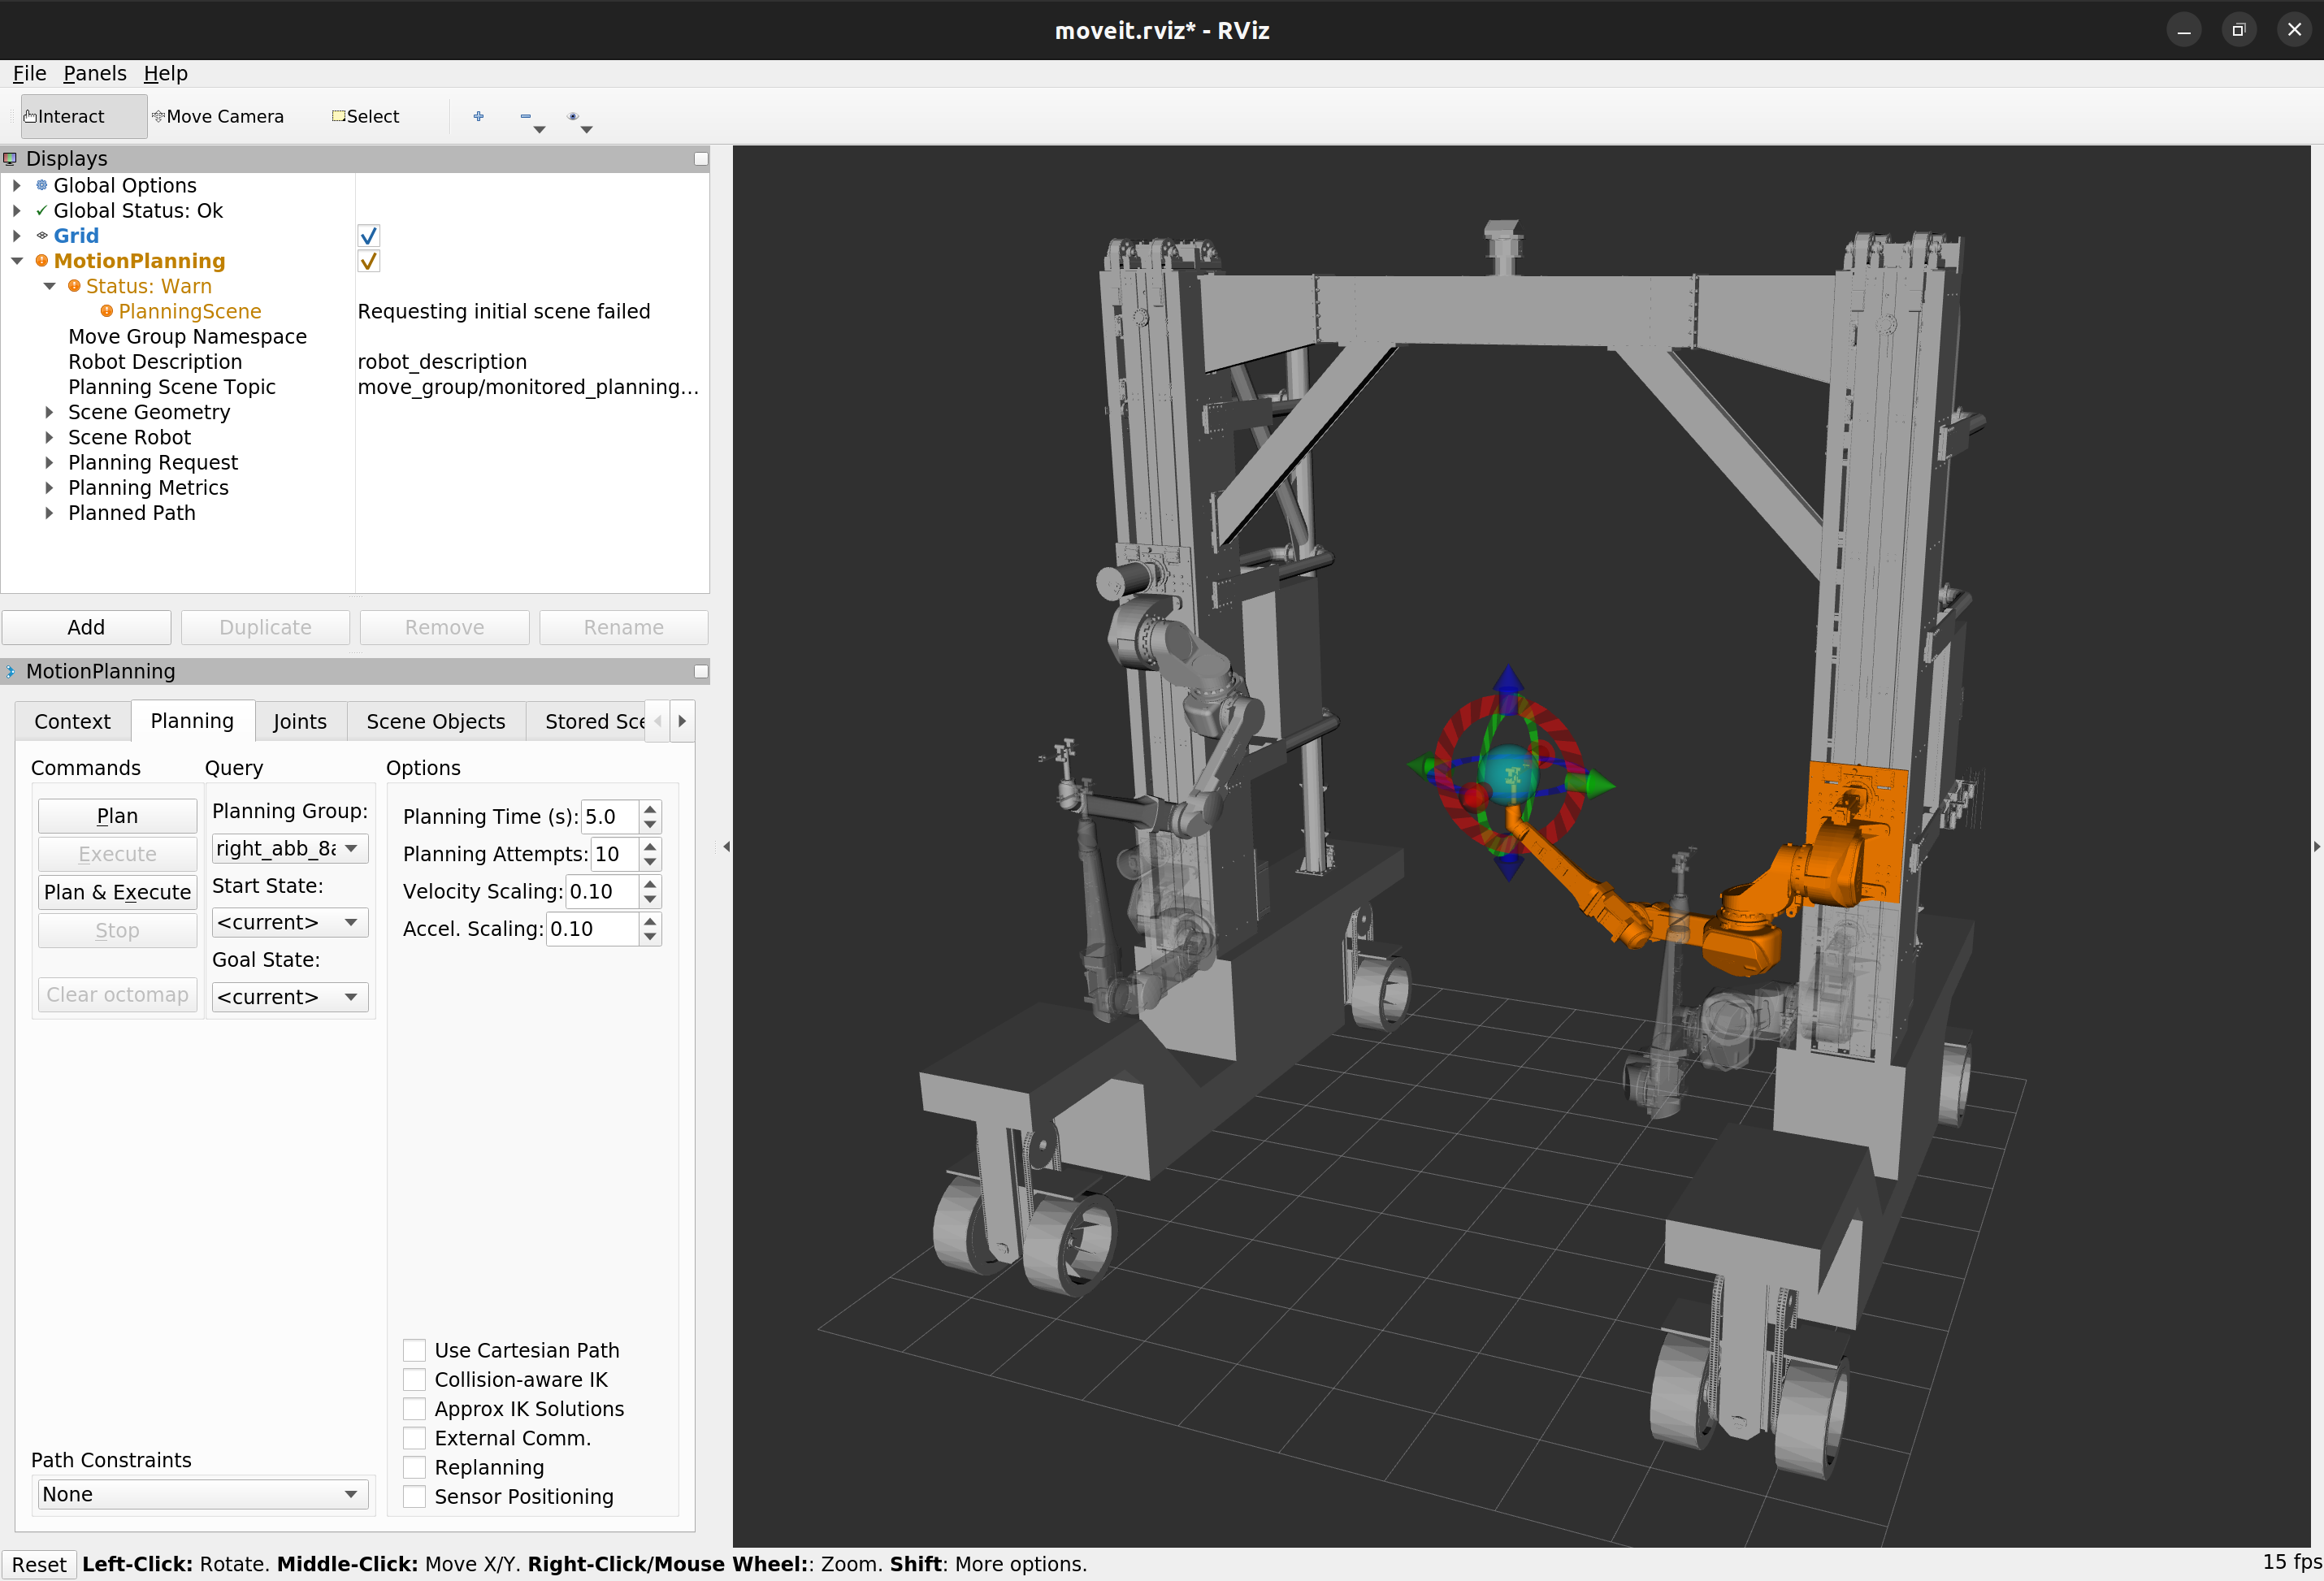The width and height of the screenshot is (2324, 1581).
Task: Toggle the Collision-aware IK checkbox
Action: [x=414, y=1379]
